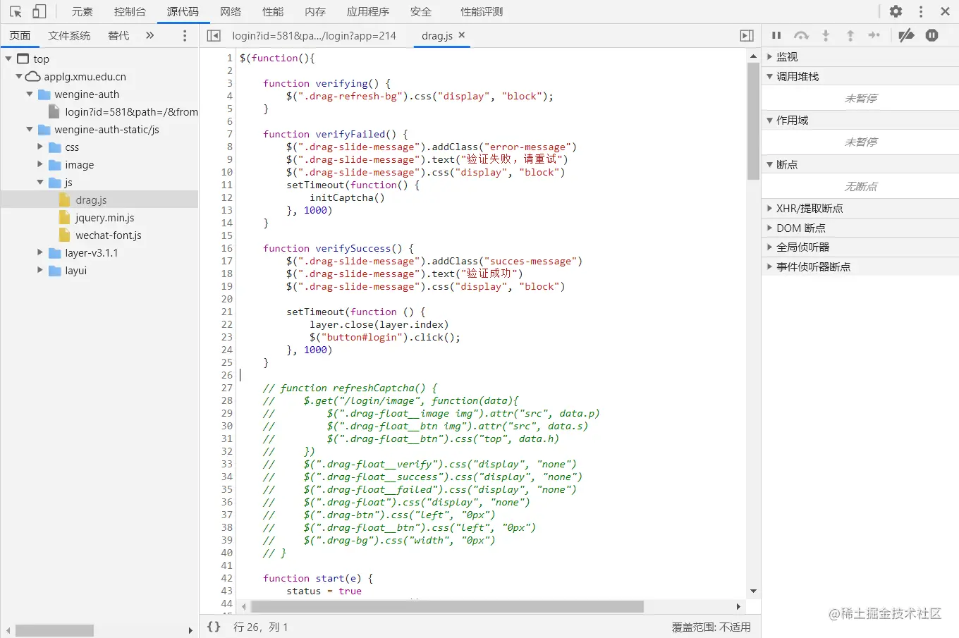Image resolution: width=959 pixels, height=638 pixels.
Task: Hide the debugger sidebar icon
Action: click(747, 35)
